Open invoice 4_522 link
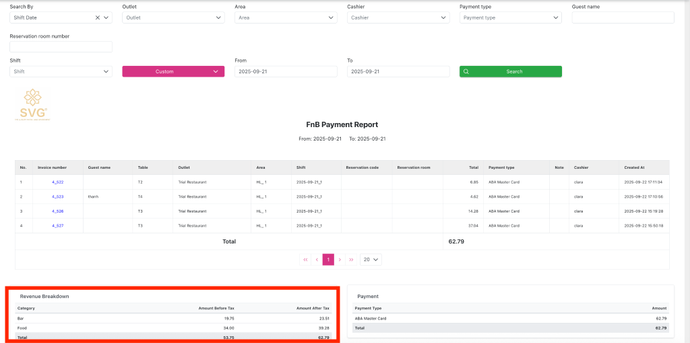This screenshot has width=690, height=343. tap(57, 182)
